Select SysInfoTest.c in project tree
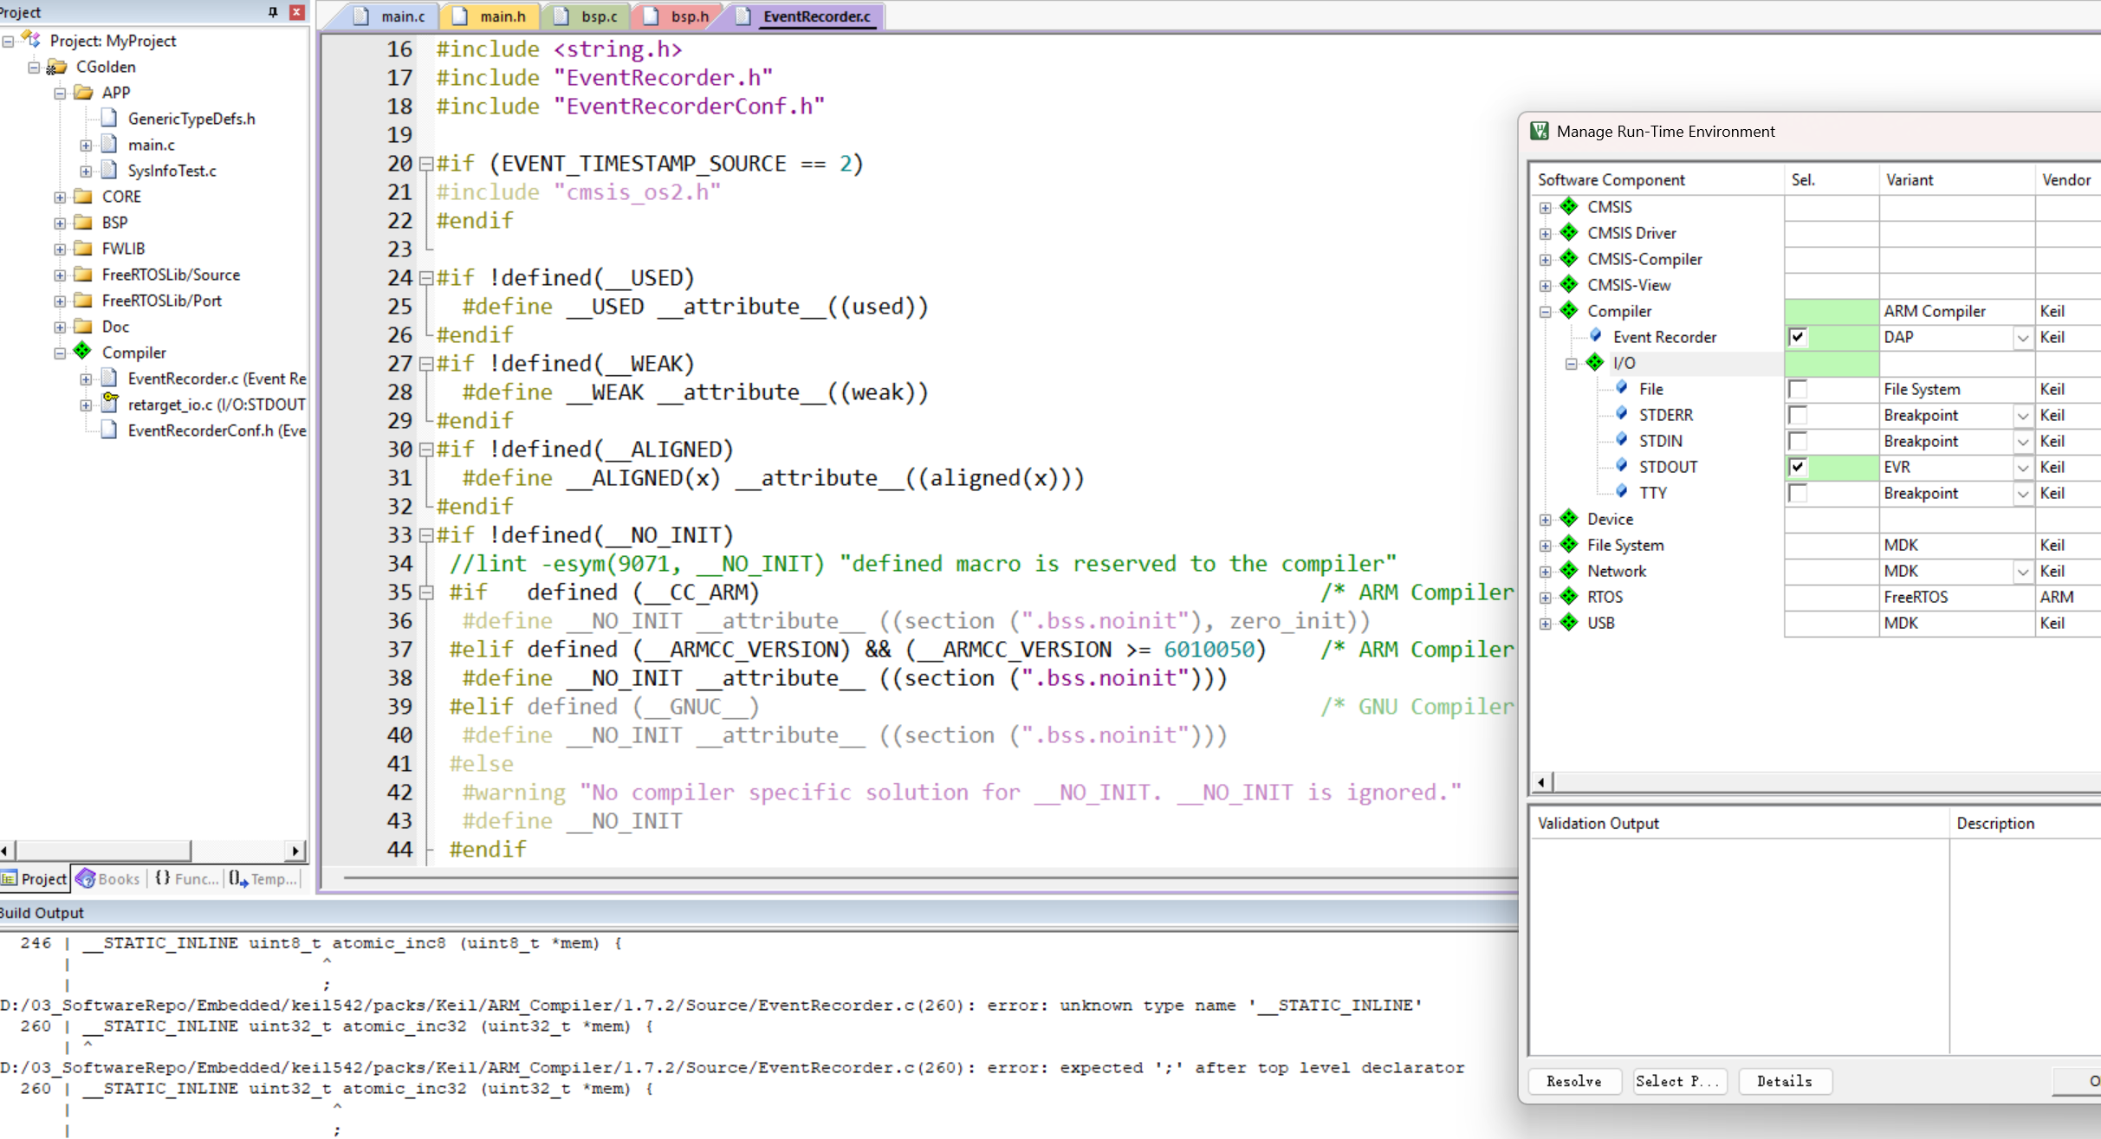This screenshot has height=1139, width=2101. tap(172, 171)
